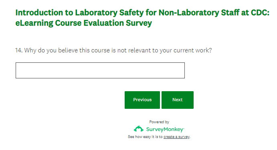Place cursor at left edge of answer field
Viewport: 277px width, 150px height.
17,70
